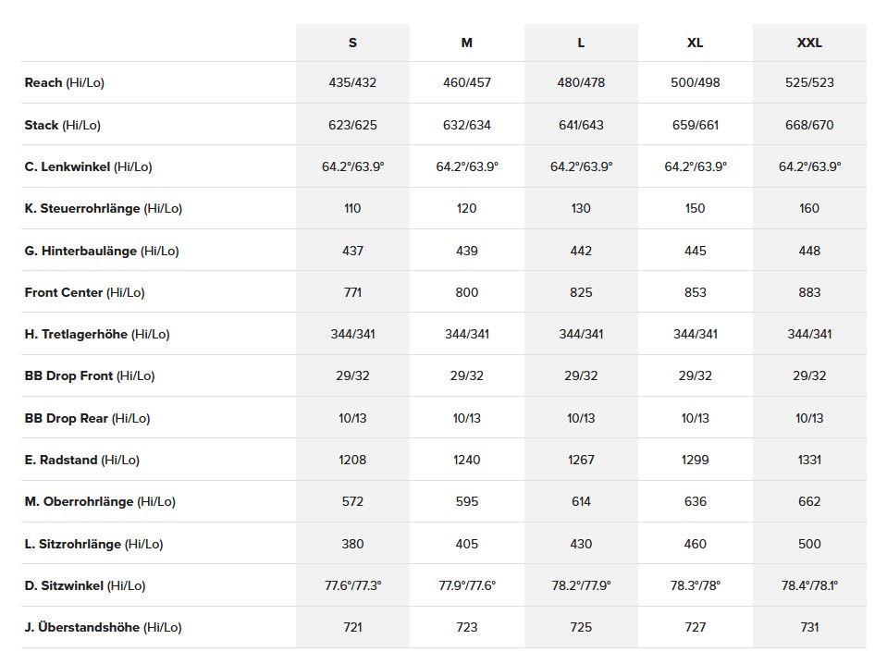Click the C. Lenkwinkel row label
Image resolution: width=887 pixels, height=664 pixels.
[x=88, y=166]
